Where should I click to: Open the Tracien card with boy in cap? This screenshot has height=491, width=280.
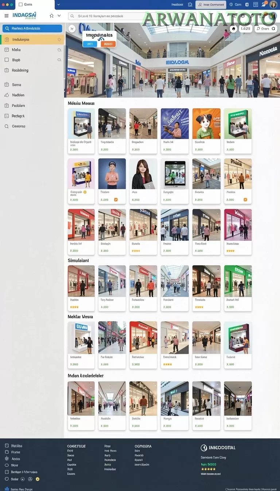tap(112, 181)
